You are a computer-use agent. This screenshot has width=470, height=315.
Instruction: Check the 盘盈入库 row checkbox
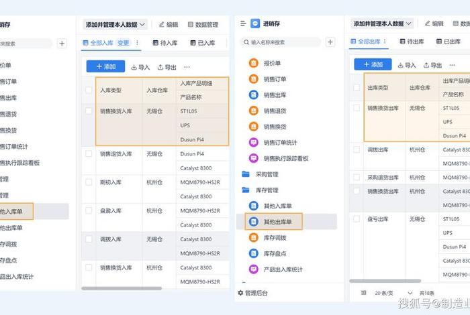tap(89, 210)
